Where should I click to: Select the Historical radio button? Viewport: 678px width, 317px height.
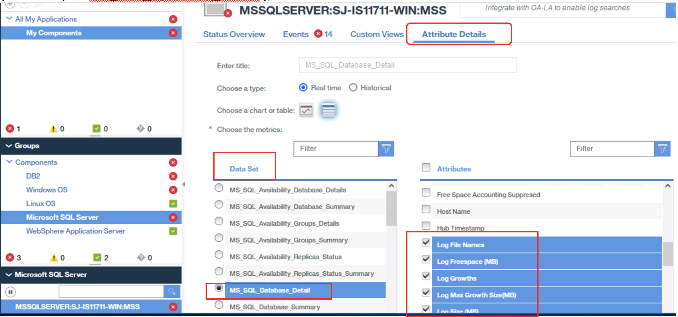(x=353, y=87)
